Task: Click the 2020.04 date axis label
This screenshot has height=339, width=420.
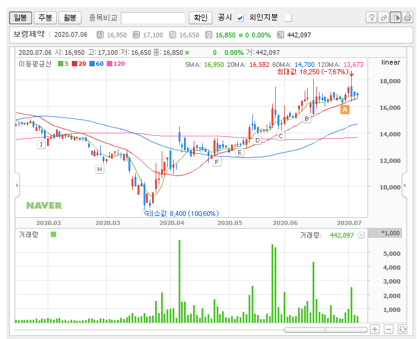Action: point(172,223)
